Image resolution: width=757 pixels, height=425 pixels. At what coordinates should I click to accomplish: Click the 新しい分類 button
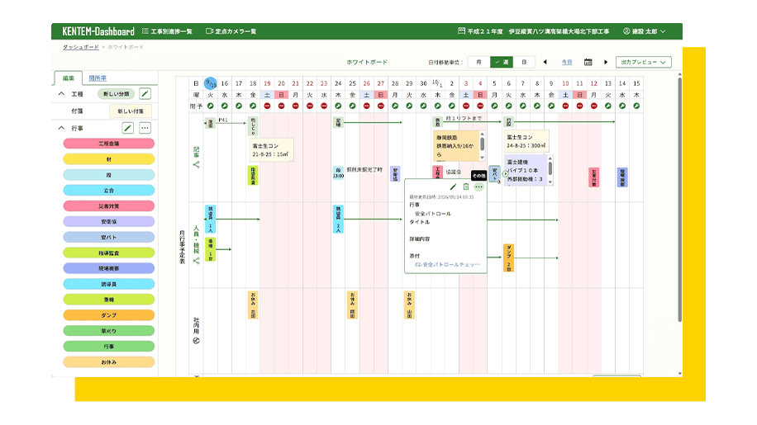click(x=117, y=94)
